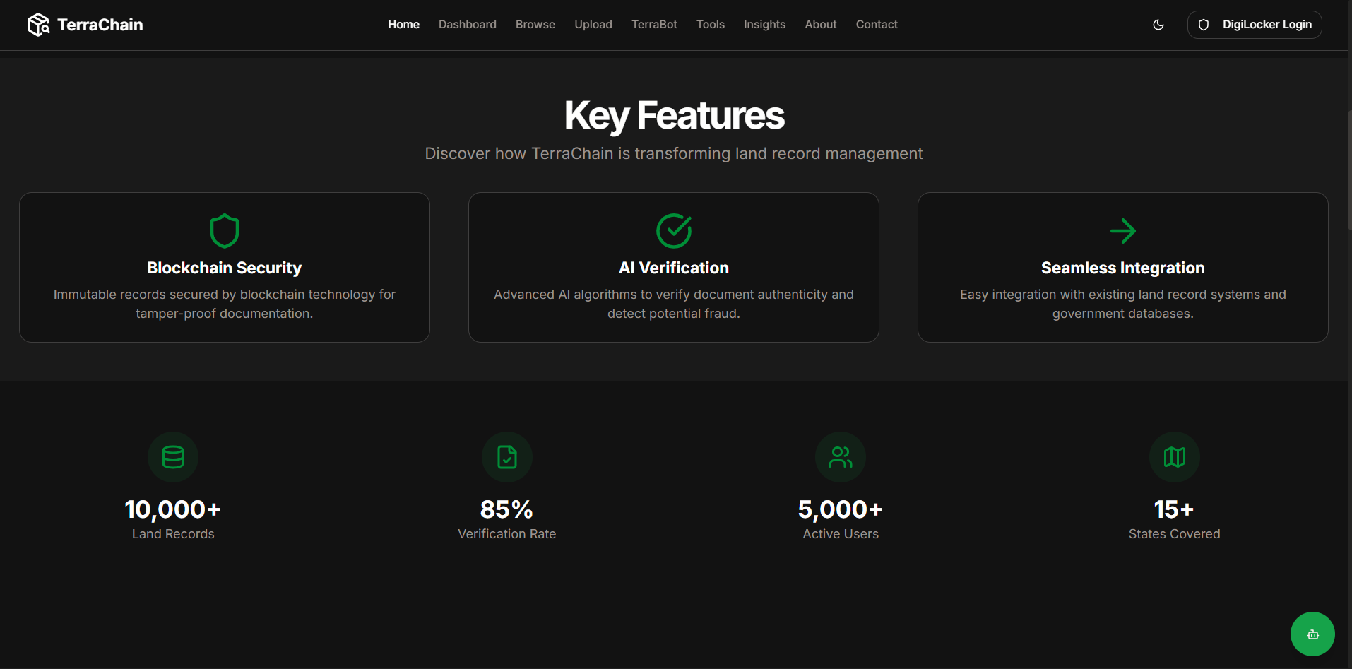Click the shield icon beside DigiLocker Login

point(1203,24)
